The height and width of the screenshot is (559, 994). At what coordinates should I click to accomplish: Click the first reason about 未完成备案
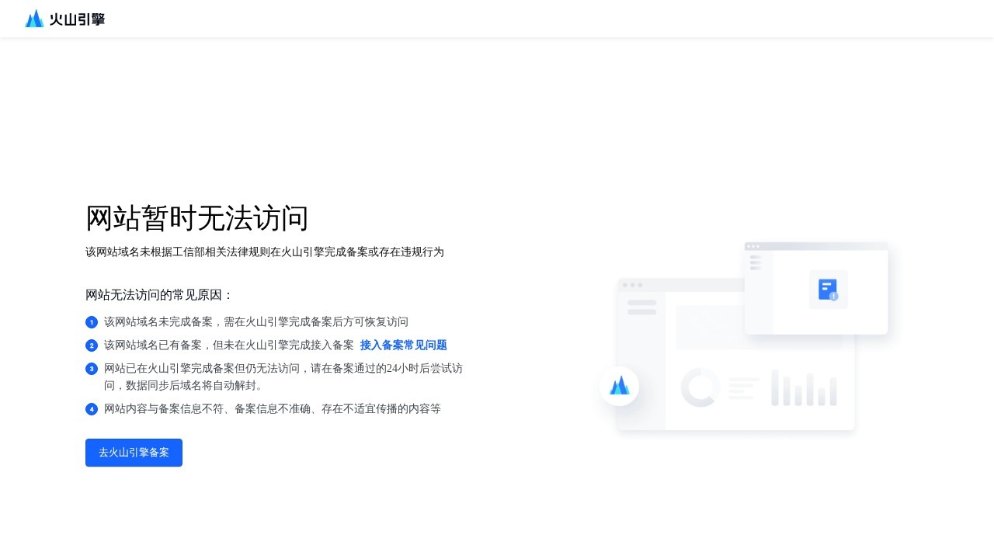point(256,321)
